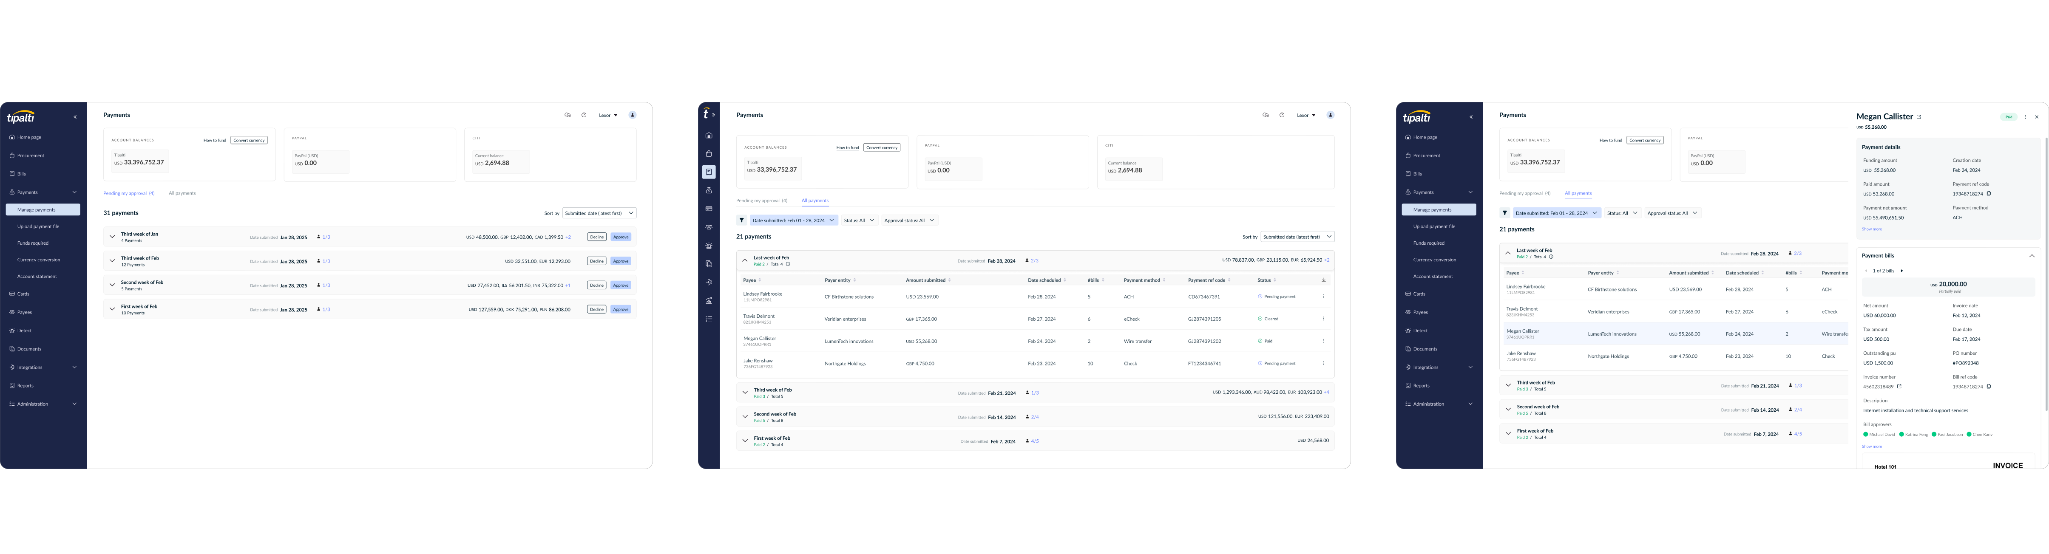2049x554 pixels.
Task: Switch to All payments tab above the 31 payments list
Action: (182, 193)
